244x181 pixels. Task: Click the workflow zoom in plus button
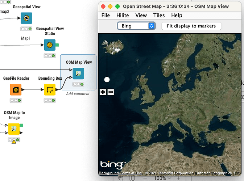[x=178, y=178]
